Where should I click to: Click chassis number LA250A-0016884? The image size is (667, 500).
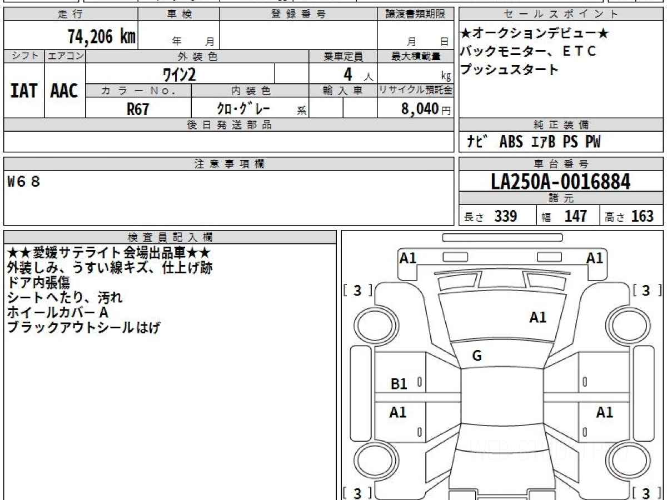tap(561, 182)
